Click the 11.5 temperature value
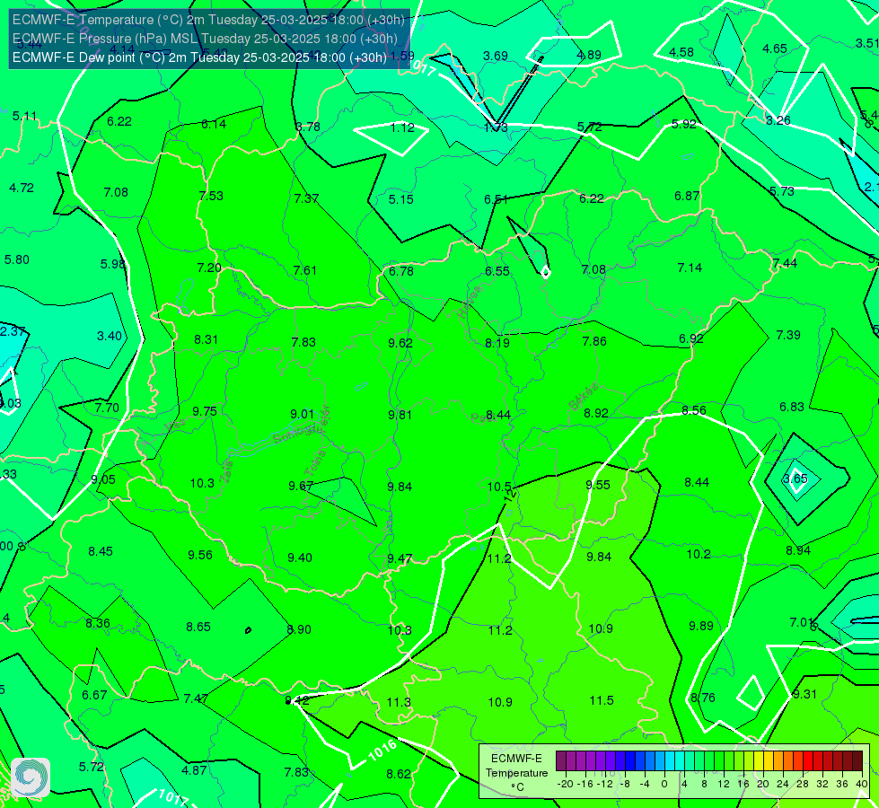This screenshot has height=808, width=879. [x=602, y=700]
